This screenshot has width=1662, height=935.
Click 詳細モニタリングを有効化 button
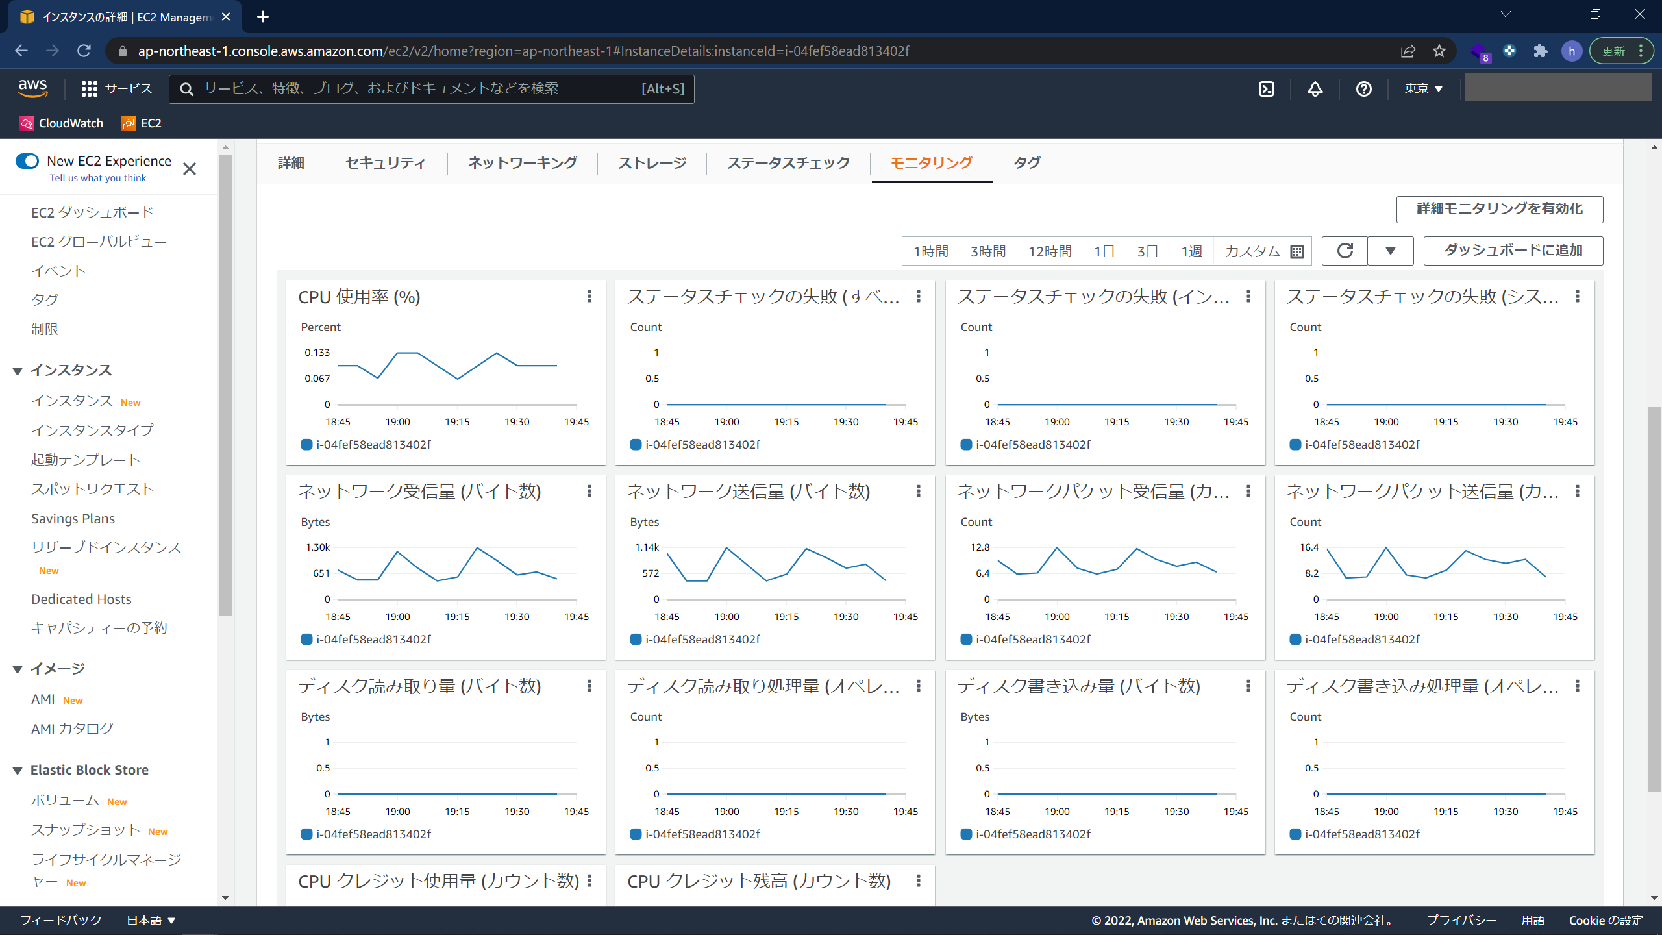coord(1500,209)
